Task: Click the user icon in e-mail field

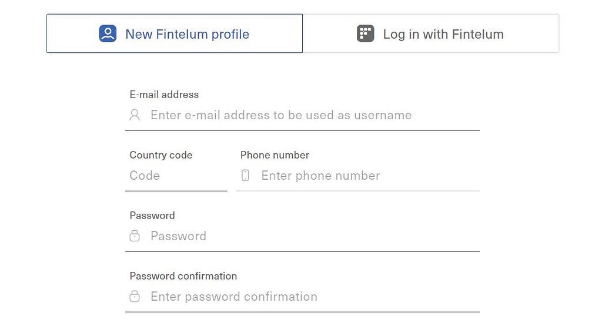Action: (135, 115)
